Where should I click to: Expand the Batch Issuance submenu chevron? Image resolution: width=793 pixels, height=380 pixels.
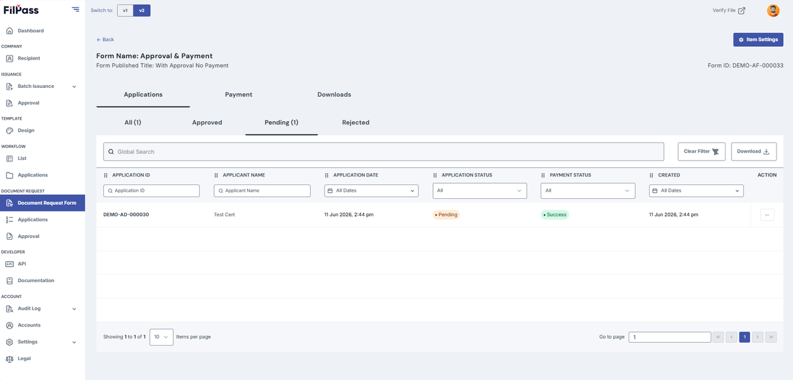pos(74,87)
